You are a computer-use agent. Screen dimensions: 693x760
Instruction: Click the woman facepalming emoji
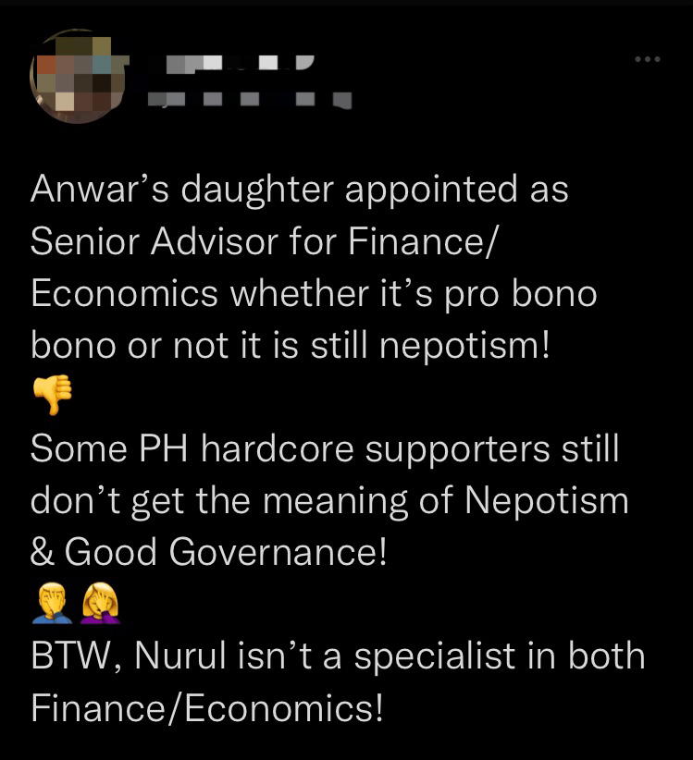pyautogui.click(x=101, y=603)
